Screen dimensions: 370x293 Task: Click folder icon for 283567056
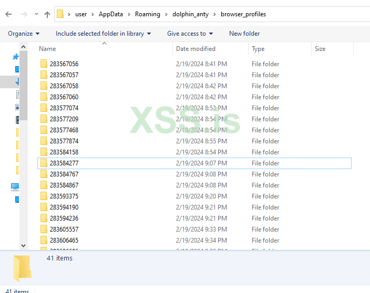(44, 64)
